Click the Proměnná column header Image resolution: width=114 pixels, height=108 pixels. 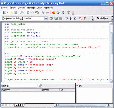[x=21, y=90]
